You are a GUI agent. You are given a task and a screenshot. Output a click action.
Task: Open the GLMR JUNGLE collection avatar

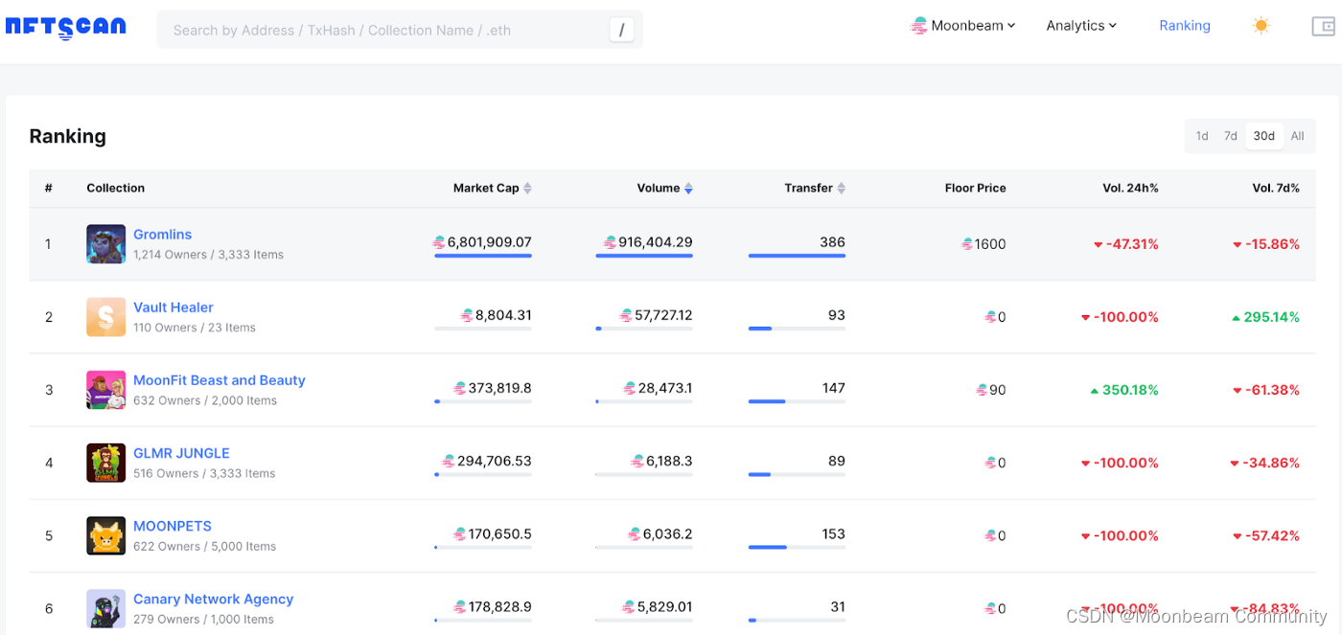105,463
